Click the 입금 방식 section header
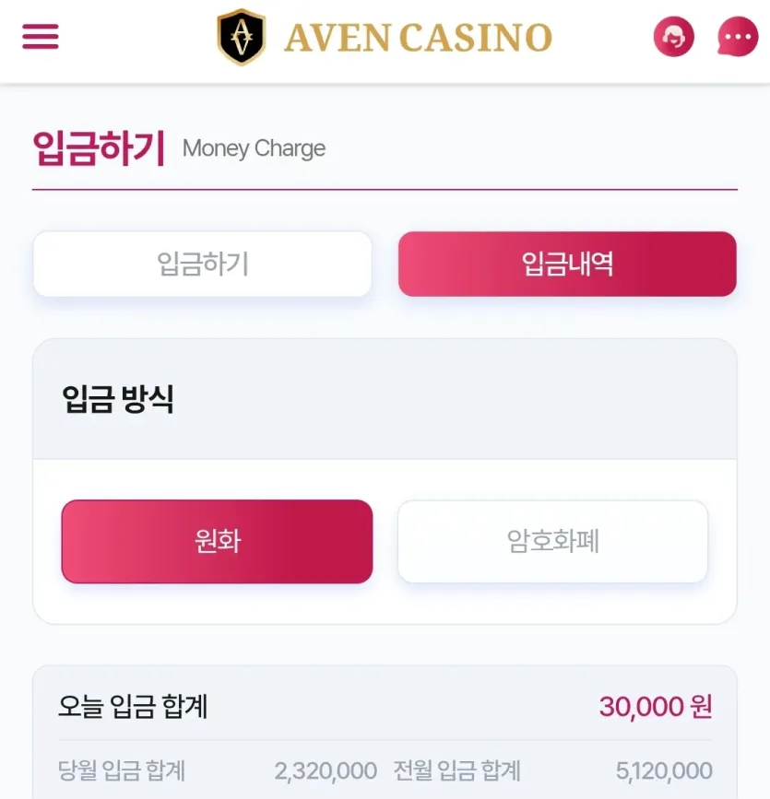Image resolution: width=770 pixels, height=799 pixels. (x=118, y=398)
